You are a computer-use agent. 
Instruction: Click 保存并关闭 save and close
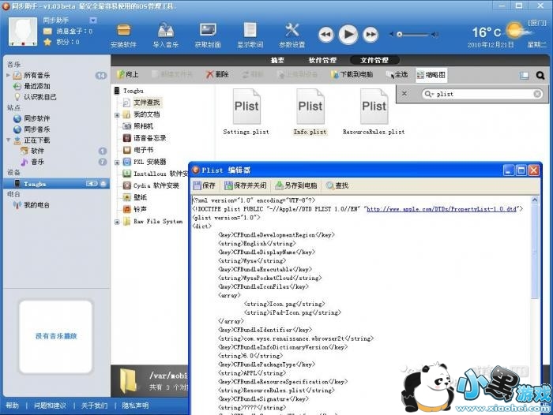coord(246,185)
